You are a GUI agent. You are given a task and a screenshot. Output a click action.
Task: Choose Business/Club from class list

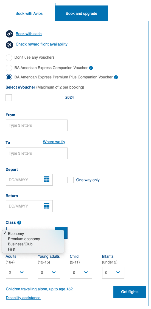click(x=20, y=244)
